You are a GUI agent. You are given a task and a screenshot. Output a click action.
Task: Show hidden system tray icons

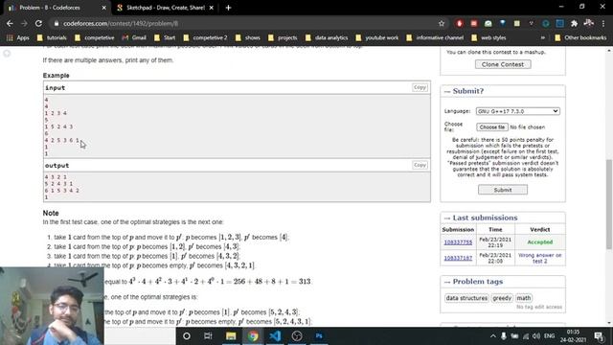[x=492, y=336]
